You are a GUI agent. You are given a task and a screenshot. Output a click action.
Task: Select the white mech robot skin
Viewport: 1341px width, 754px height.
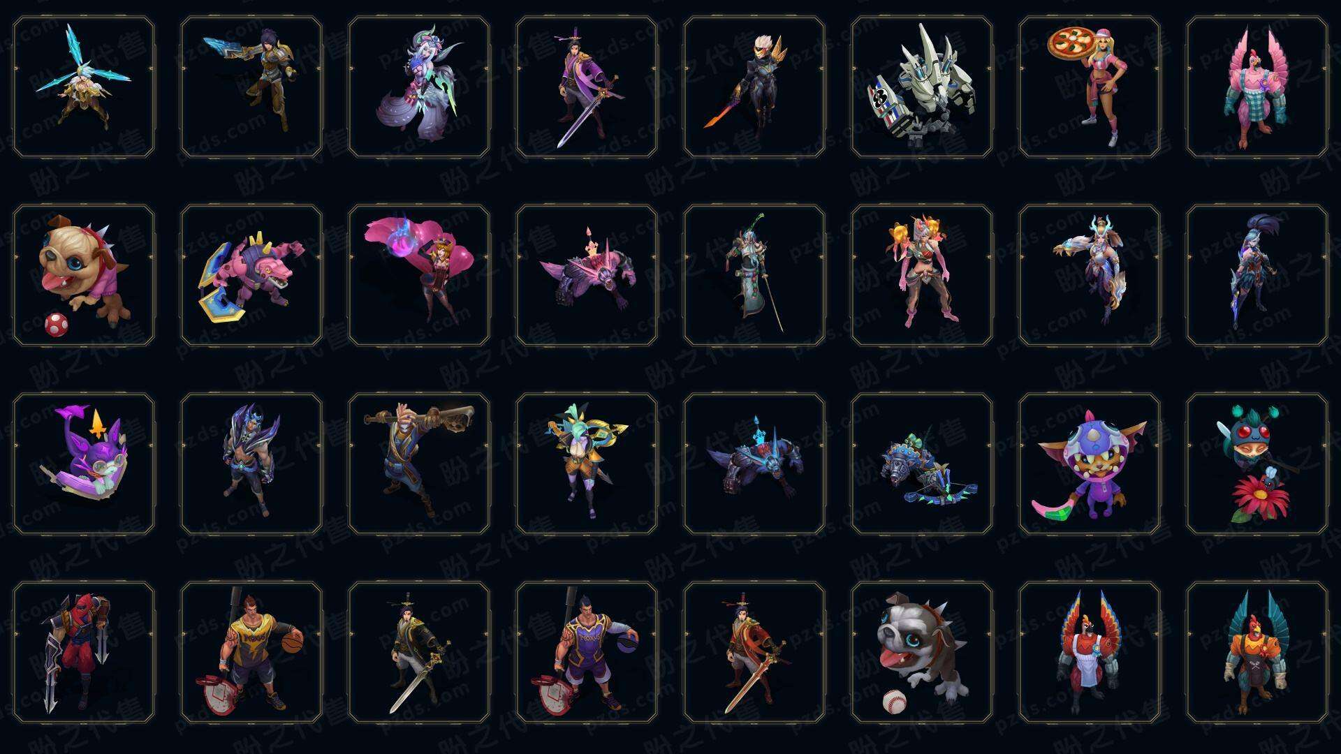922,87
